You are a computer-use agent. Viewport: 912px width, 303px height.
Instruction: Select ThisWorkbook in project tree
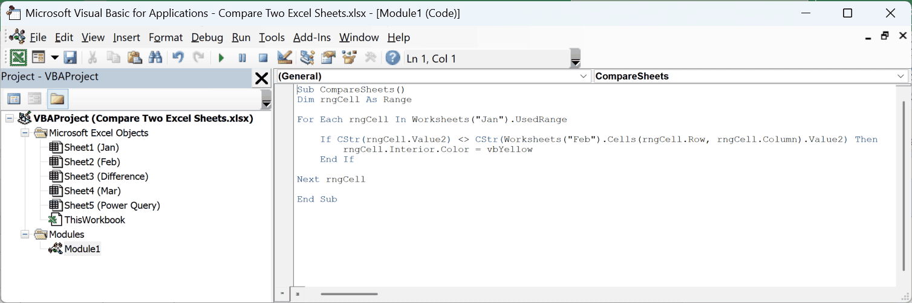point(94,220)
